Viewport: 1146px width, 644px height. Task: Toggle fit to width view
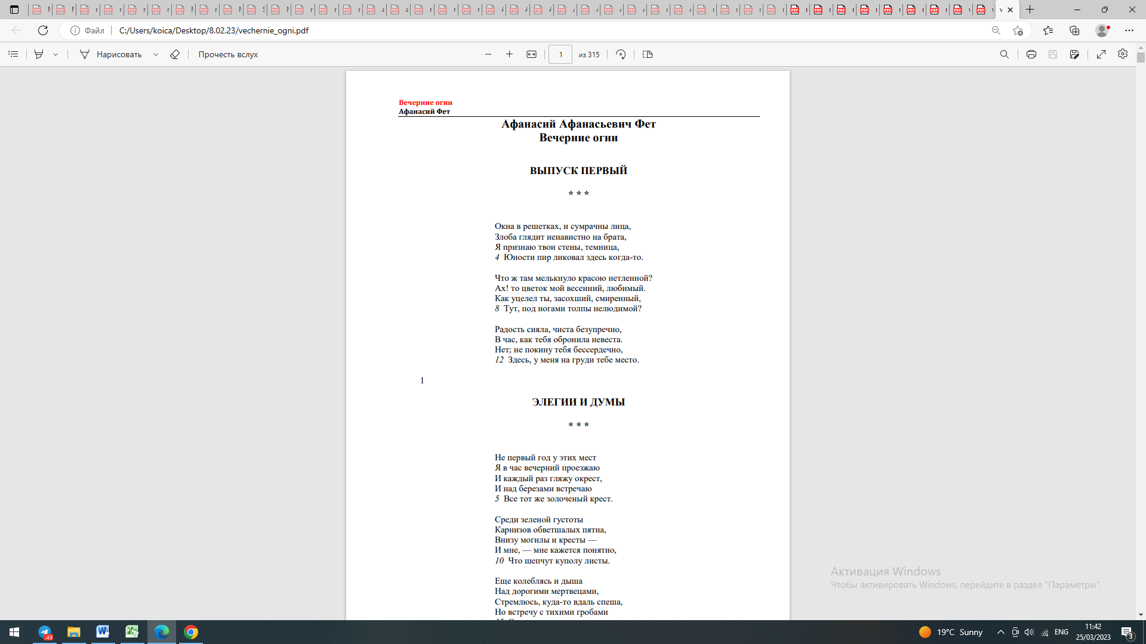pyautogui.click(x=531, y=54)
